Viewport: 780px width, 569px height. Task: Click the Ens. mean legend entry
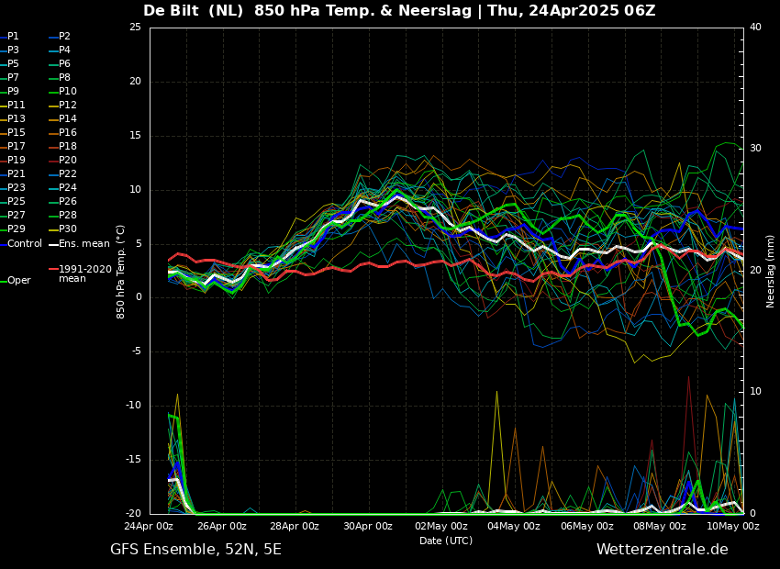pyautogui.click(x=79, y=244)
